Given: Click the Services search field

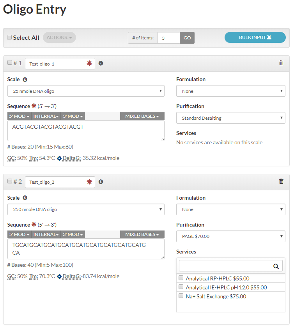Looking at the screenshot, I should coord(231,266).
